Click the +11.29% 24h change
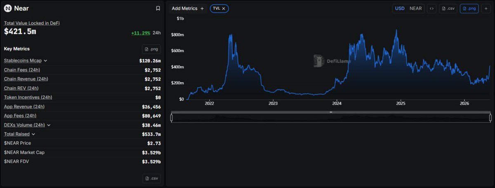The image size is (495, 188). [140, 33]
